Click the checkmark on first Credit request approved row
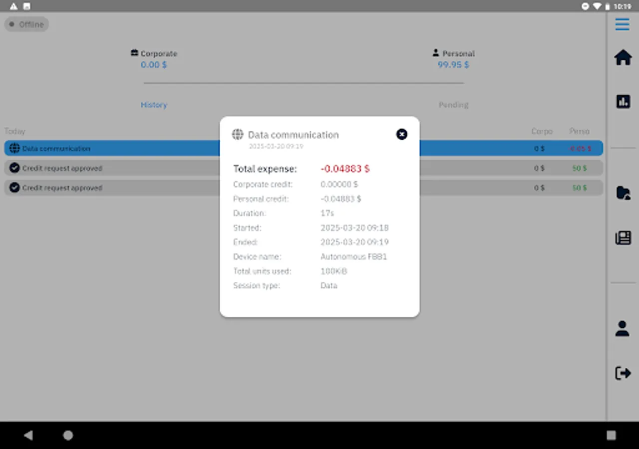Screen dimensions: 639x449 [x=14, y=168]
